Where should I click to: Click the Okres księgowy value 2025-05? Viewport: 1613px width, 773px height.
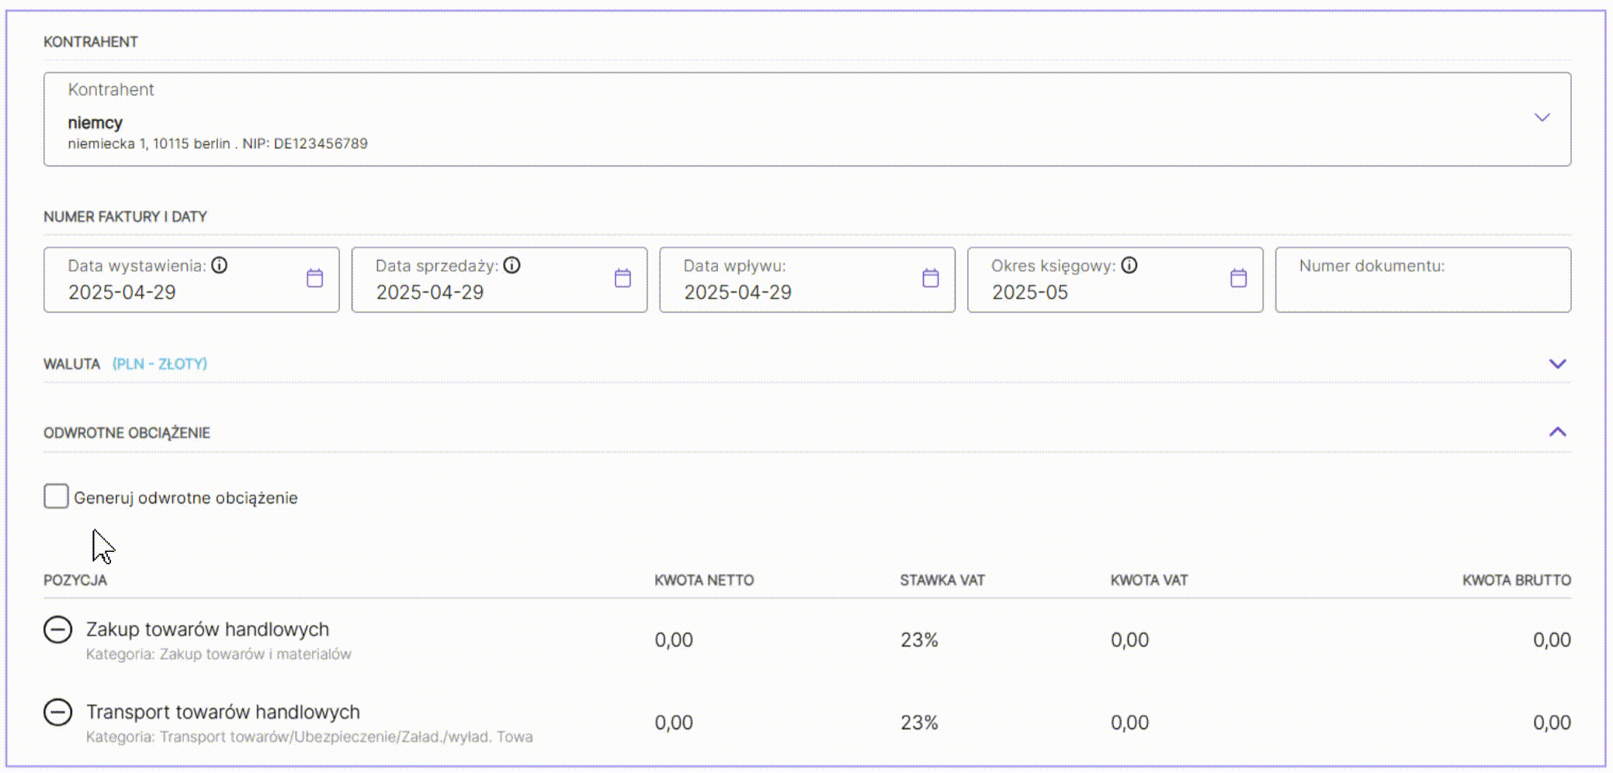[x=1030, y=293]
